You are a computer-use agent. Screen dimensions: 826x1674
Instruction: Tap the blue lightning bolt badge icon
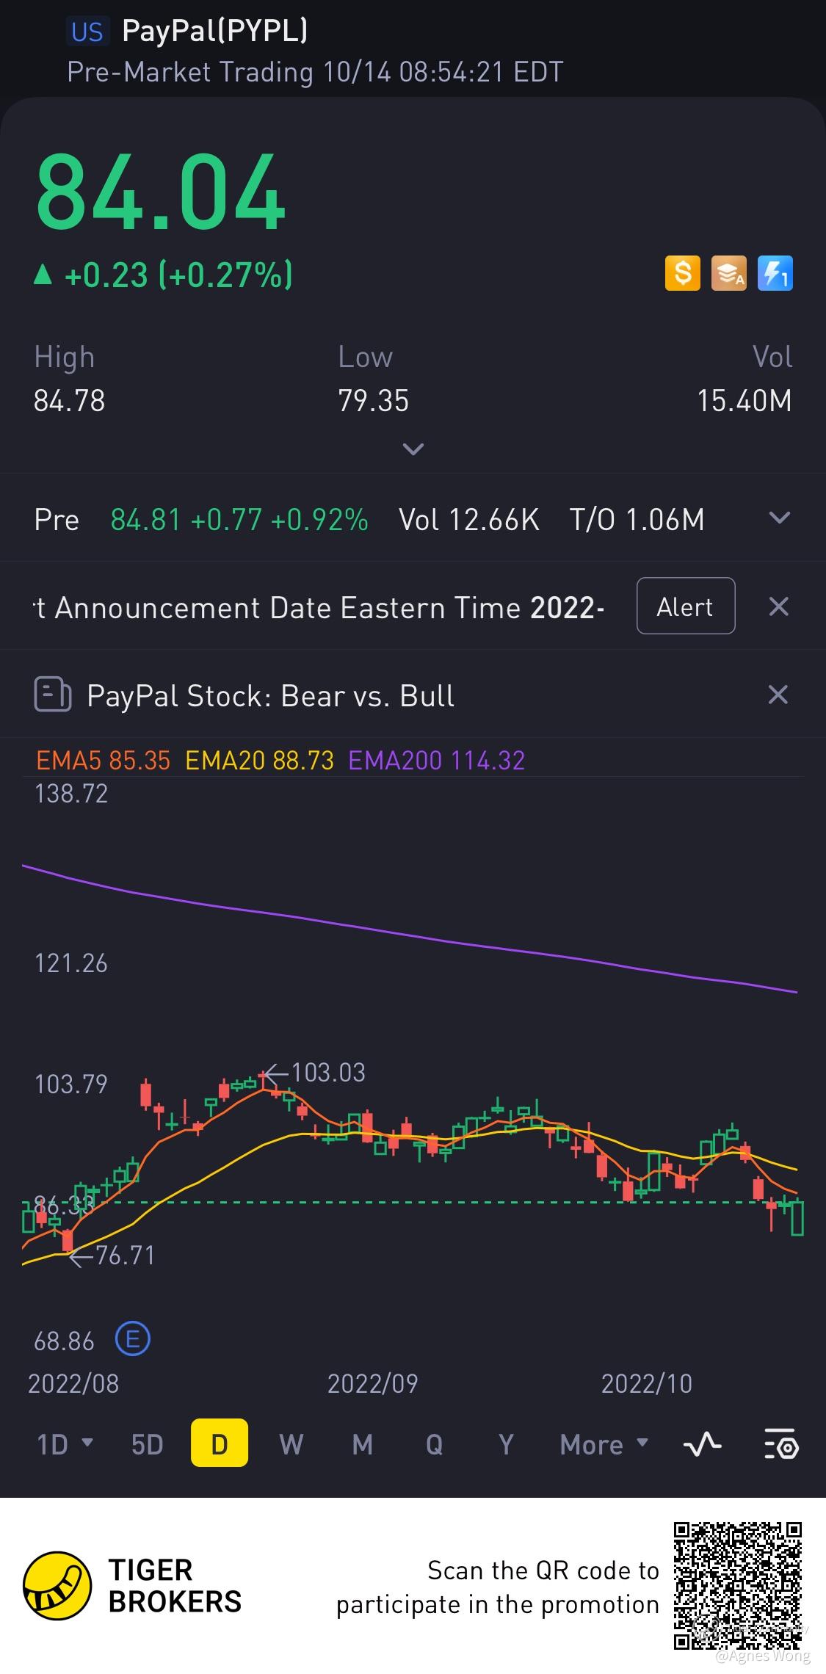point(775,273)
